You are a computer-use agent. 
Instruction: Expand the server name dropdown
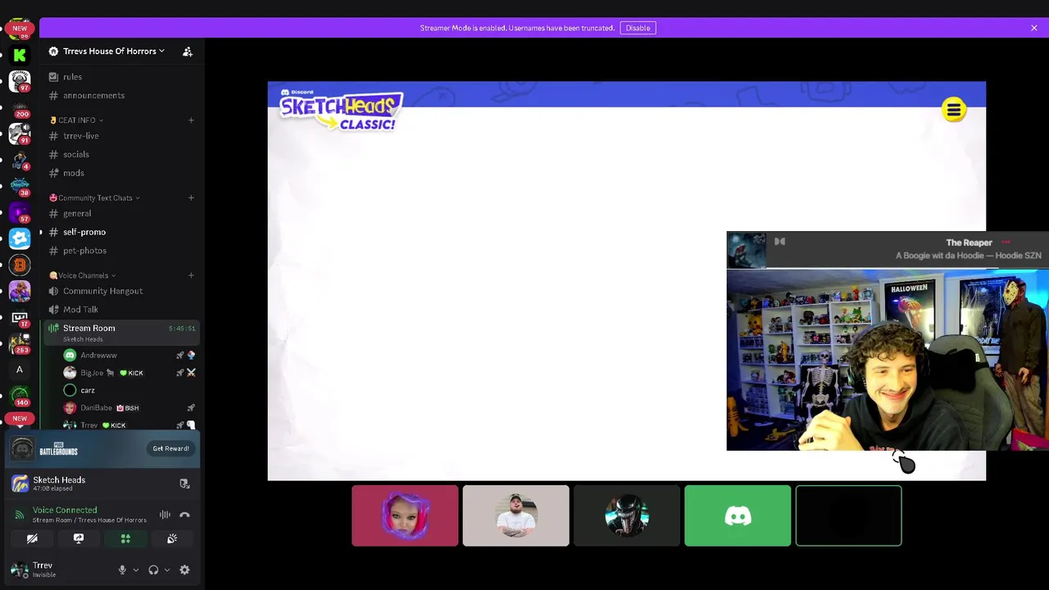161,51
